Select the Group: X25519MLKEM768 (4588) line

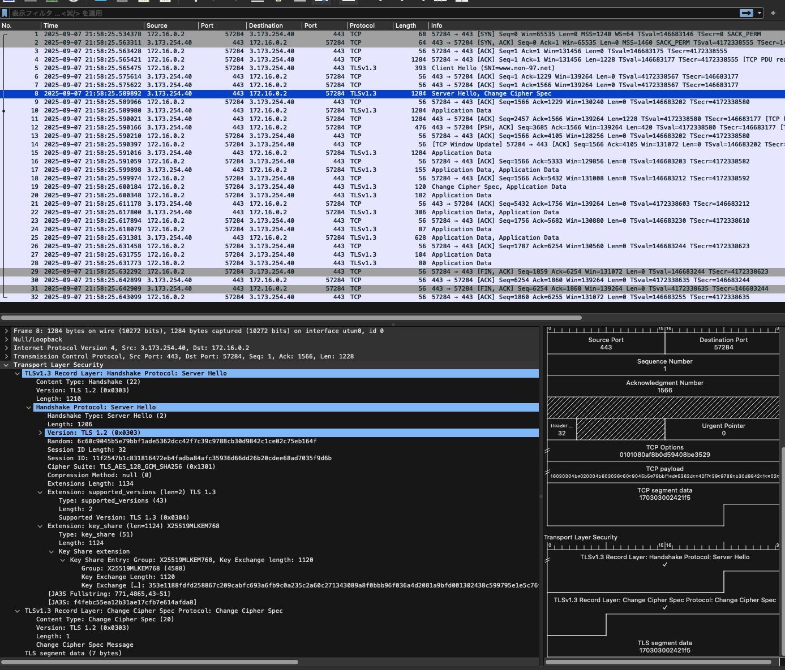[x=133, y=569]
